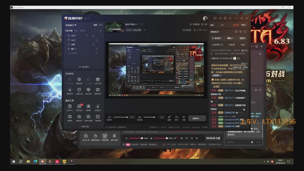Image resolution: width=304 pixels, height=171 pixels.
Task: Open the messages icon in title bar
Action: (215, 18)
